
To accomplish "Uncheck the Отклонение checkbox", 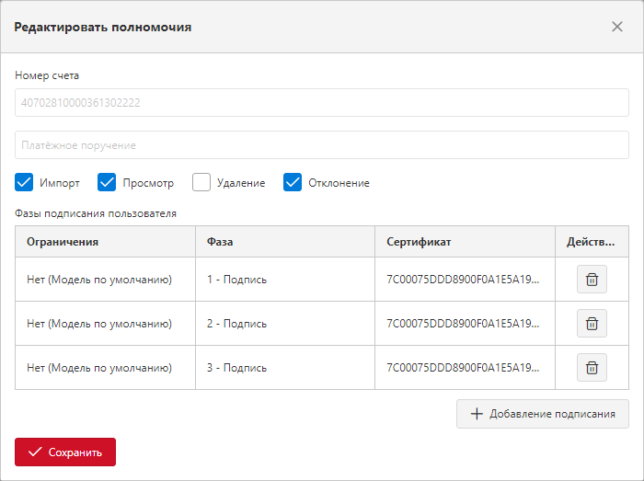I will (293, 182).
